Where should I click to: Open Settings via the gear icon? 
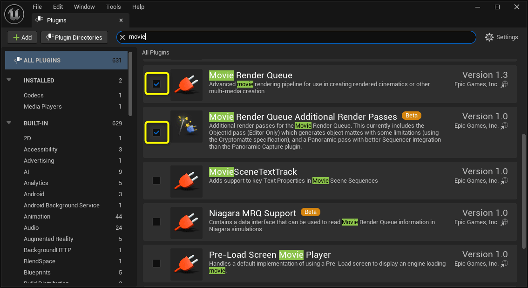coord(489,37)
